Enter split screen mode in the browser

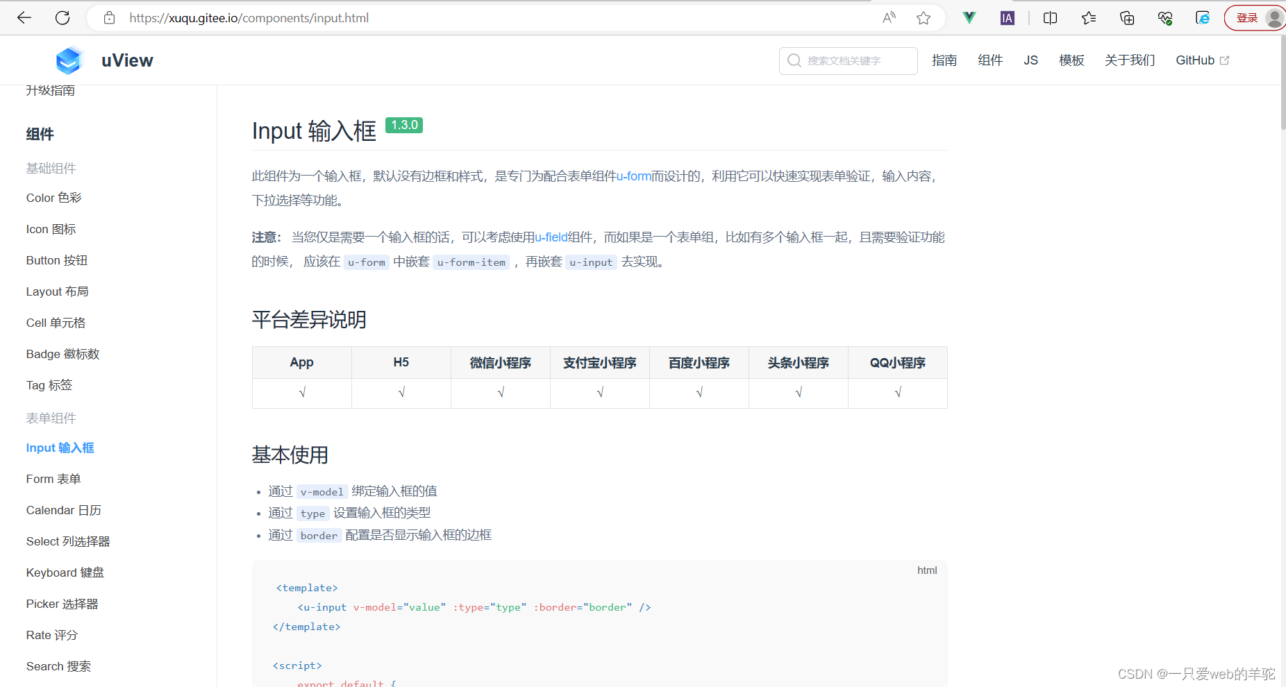point(1050,17)
